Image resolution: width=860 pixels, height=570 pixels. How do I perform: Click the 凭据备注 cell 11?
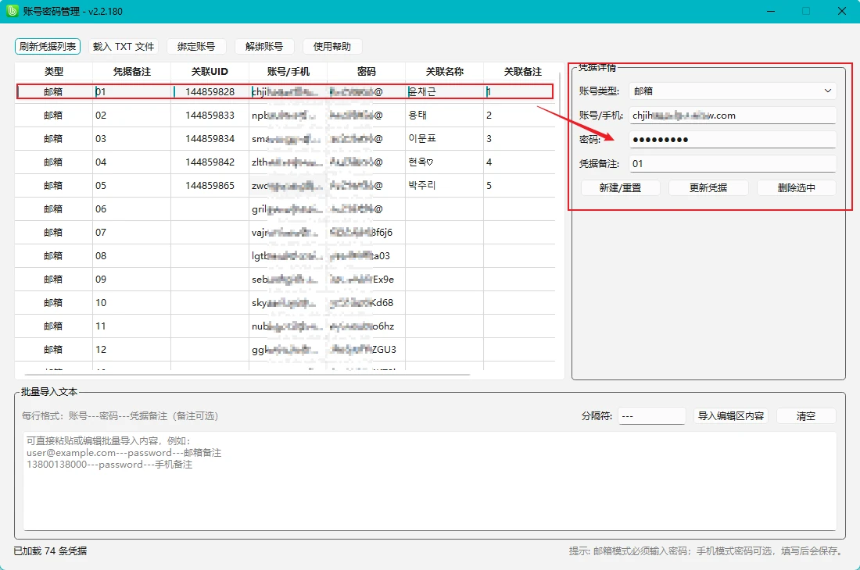click(x=131, y=326)
